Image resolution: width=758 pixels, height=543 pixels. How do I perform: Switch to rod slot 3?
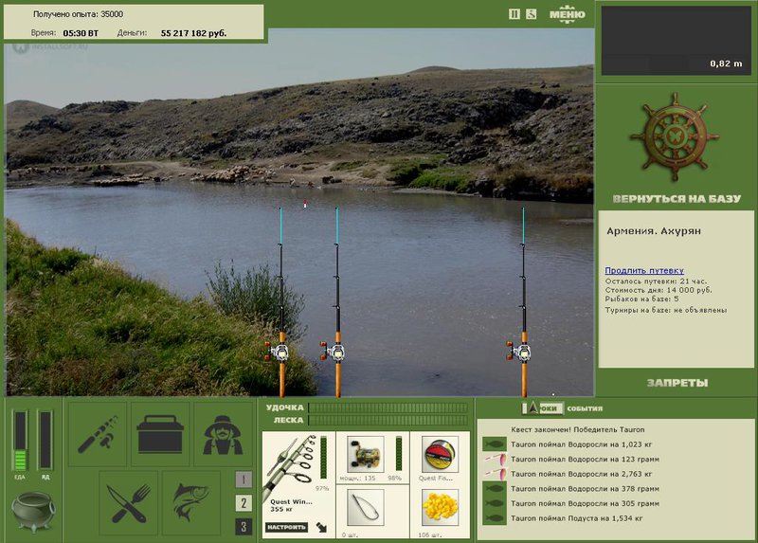click(244, 527)
